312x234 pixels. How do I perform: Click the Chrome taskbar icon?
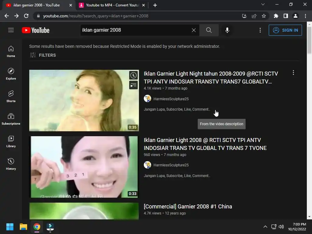point(37,227)
